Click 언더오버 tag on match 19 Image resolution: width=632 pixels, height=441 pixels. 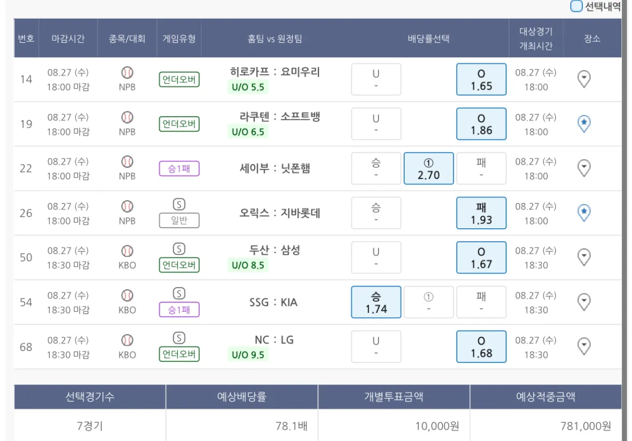[179, 124]
